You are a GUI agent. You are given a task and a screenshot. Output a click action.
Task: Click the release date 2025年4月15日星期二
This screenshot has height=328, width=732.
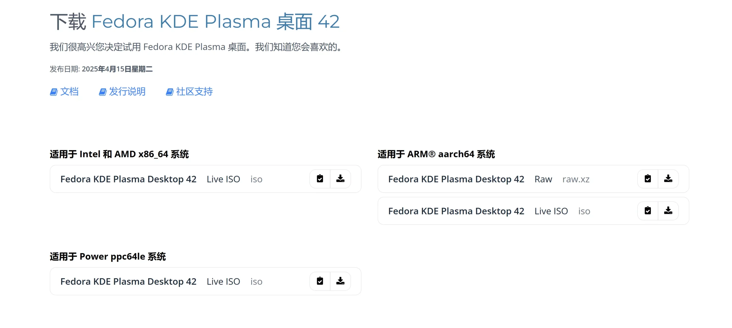(117, 69)
